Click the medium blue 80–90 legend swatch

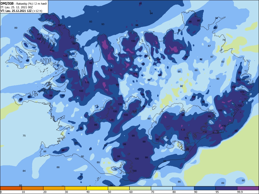(x=183, y=188)
